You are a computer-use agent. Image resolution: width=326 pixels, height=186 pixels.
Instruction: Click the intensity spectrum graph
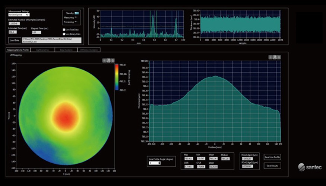tap(142, 24)
